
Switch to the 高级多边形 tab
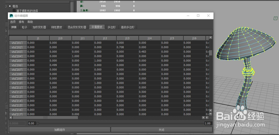pyautogui.click(x=128, y=27)
